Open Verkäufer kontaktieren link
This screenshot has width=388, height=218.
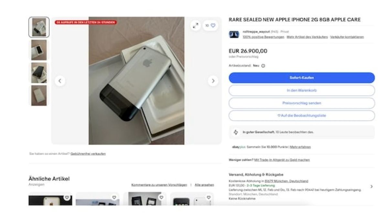point(347,37)
